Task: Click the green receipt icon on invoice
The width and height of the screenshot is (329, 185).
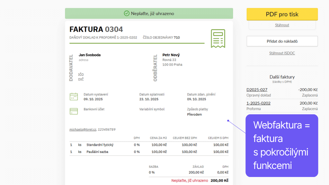Action: click(x=218, y=38)
